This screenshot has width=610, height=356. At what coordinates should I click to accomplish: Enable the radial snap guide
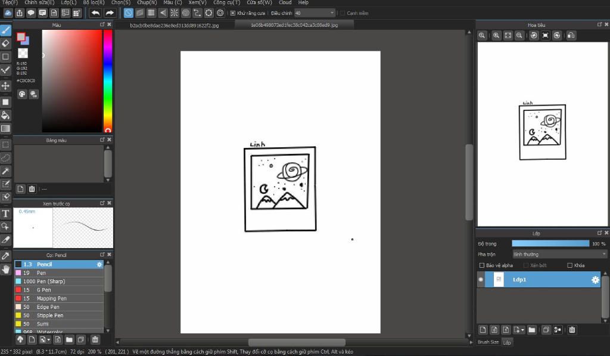pos(175,13)
